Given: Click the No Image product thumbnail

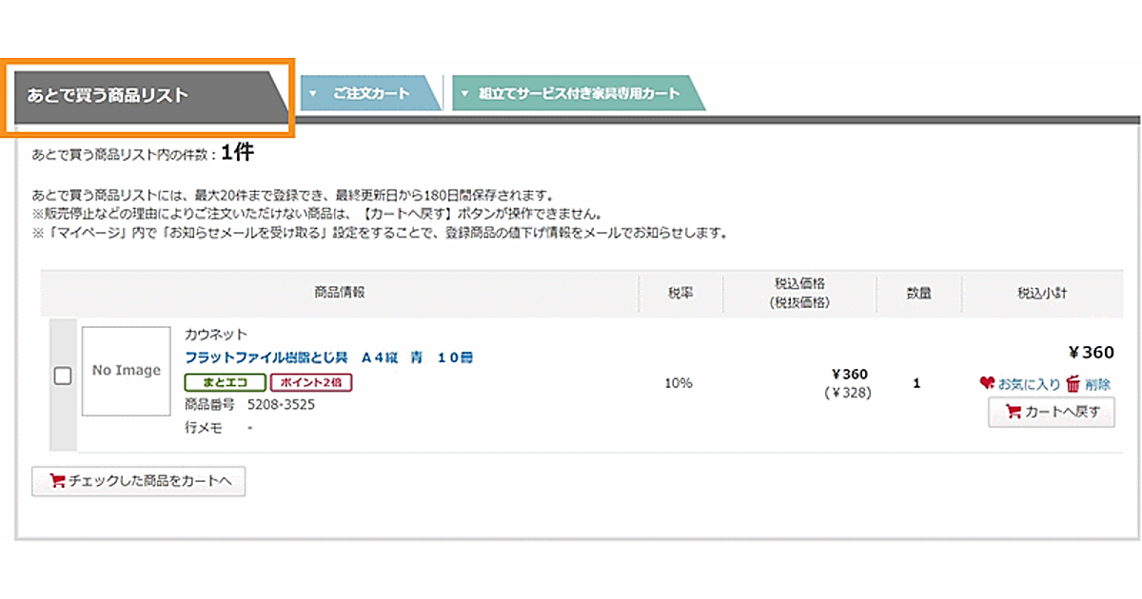Looking at the screenshot, I should 126,371.
